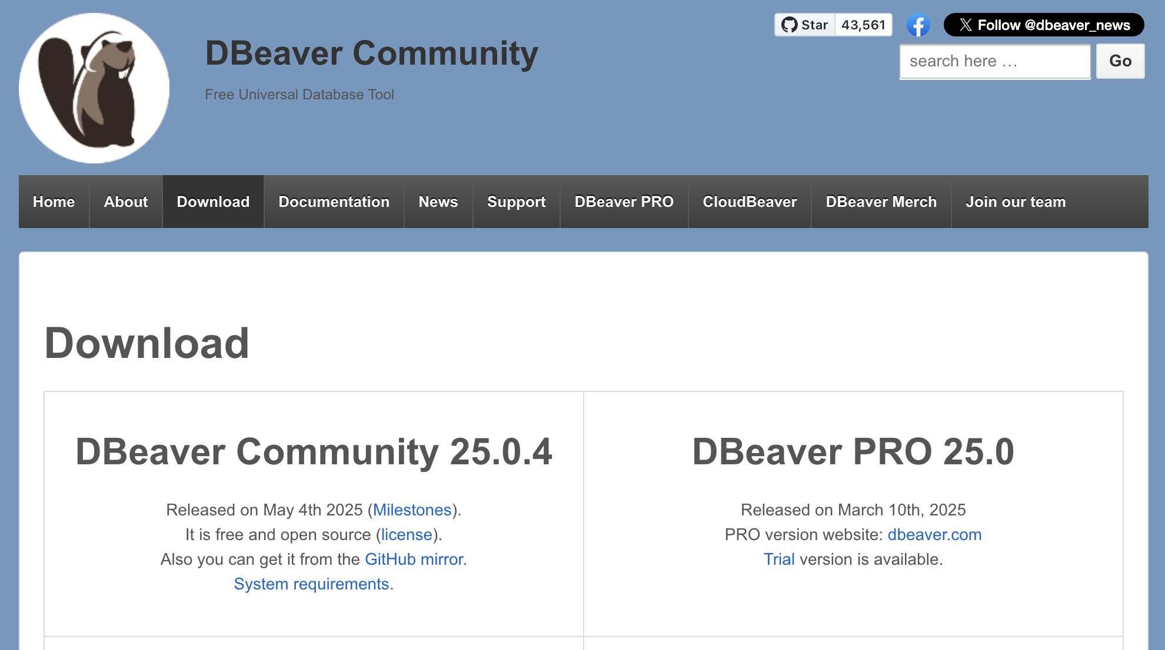The width and height of the screenshot is (1165, 650).
Task: Open the DBeaver PRO menu item
Action: (624, 202)
